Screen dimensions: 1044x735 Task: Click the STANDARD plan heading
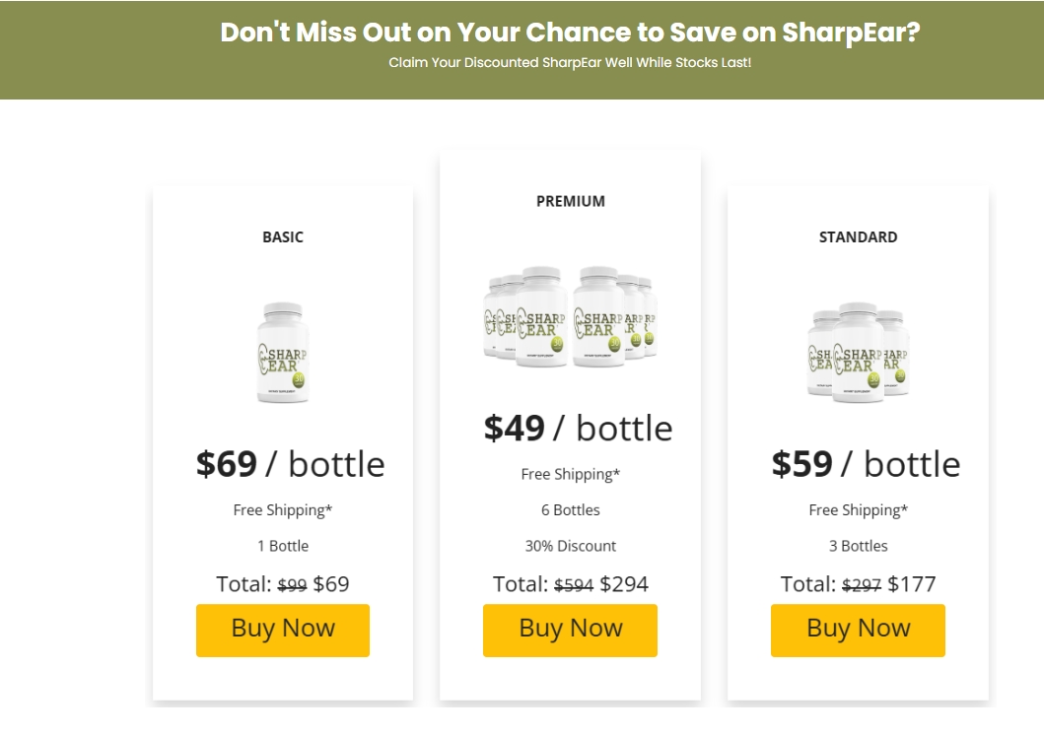pyautogui.click(x=858, y=236)
